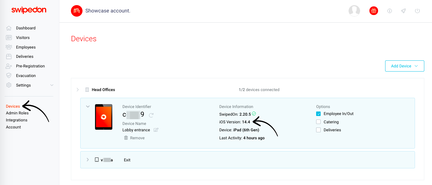This screenshot has height=185, width=432.
Task: Click the Showcase account name
Action: pos(108,11)
